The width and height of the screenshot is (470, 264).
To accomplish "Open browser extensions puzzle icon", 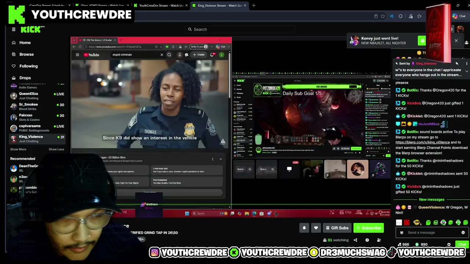I will [x=401, y=16].
